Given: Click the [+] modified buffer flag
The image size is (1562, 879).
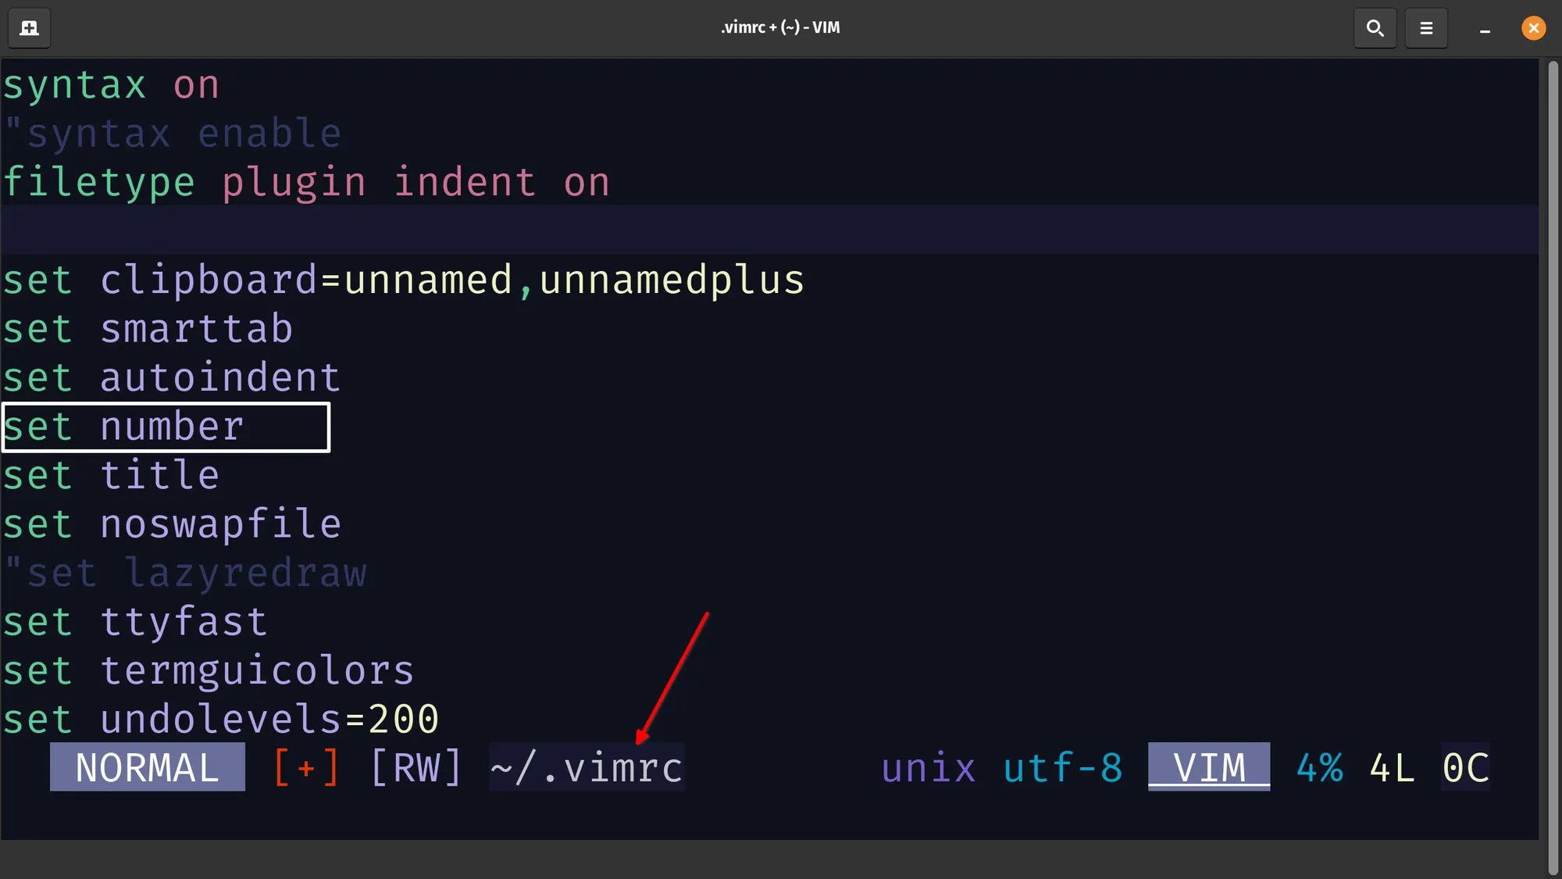Looking at the screenshot, I should [x=306, y=767].
